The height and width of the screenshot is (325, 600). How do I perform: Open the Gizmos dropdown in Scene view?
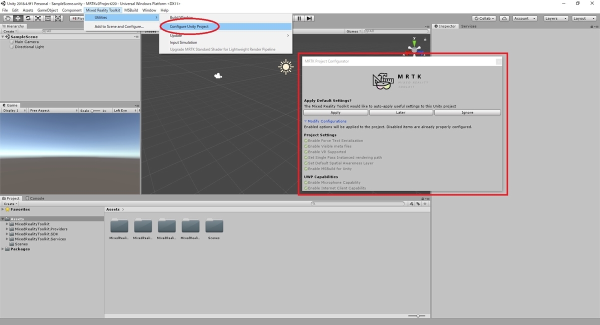point(354,31)
